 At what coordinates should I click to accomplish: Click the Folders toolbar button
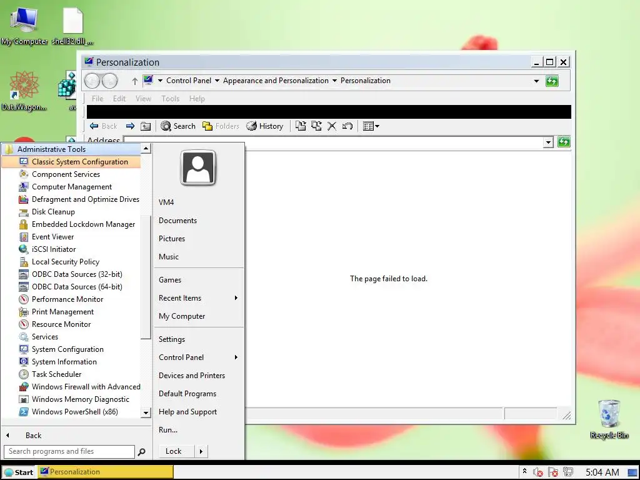pyautogui.click(x=221, y=126)
